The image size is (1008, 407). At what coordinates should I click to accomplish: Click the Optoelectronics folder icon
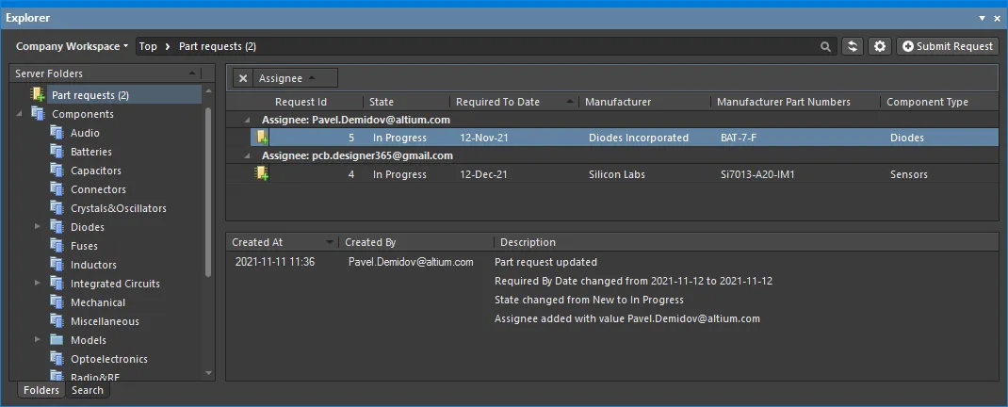pyautogui.click(x=57, y=359)
